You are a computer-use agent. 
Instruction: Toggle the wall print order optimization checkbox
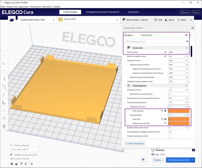(x=170, y=132)
